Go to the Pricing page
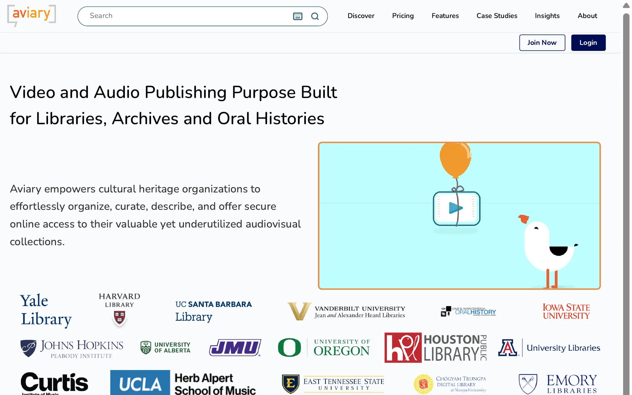 pos(403,16)
